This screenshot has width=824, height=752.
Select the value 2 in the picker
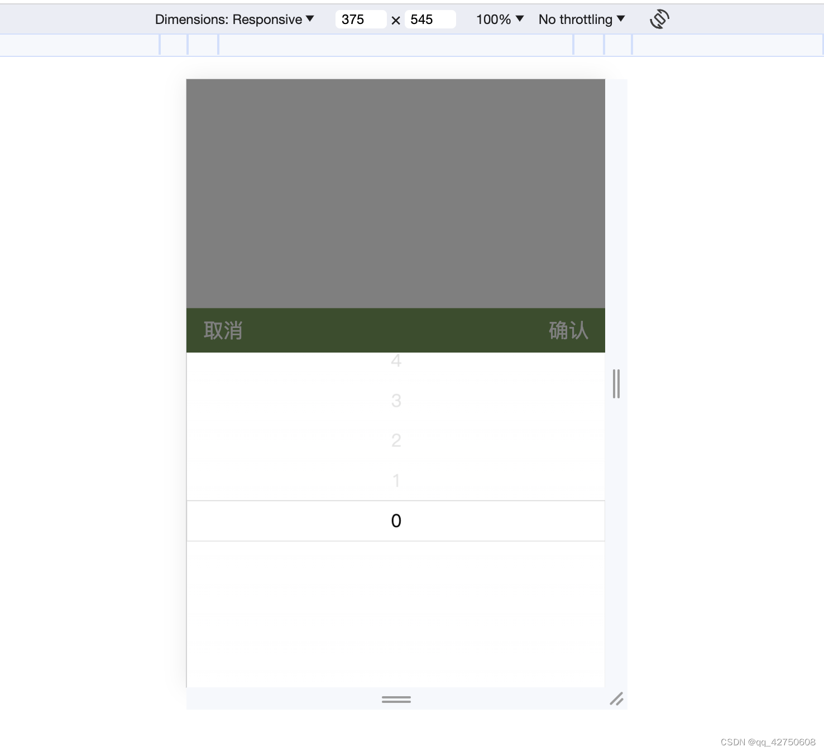(x=396, y=440)
